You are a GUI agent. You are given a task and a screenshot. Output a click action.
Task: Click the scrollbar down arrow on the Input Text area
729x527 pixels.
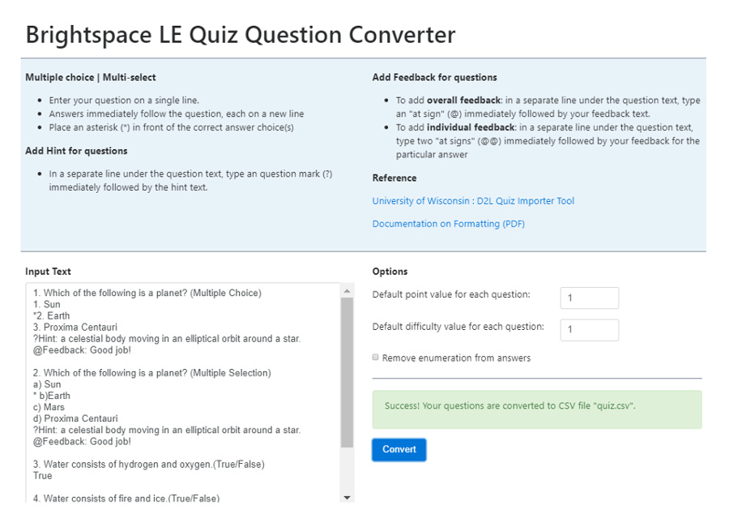347,497
